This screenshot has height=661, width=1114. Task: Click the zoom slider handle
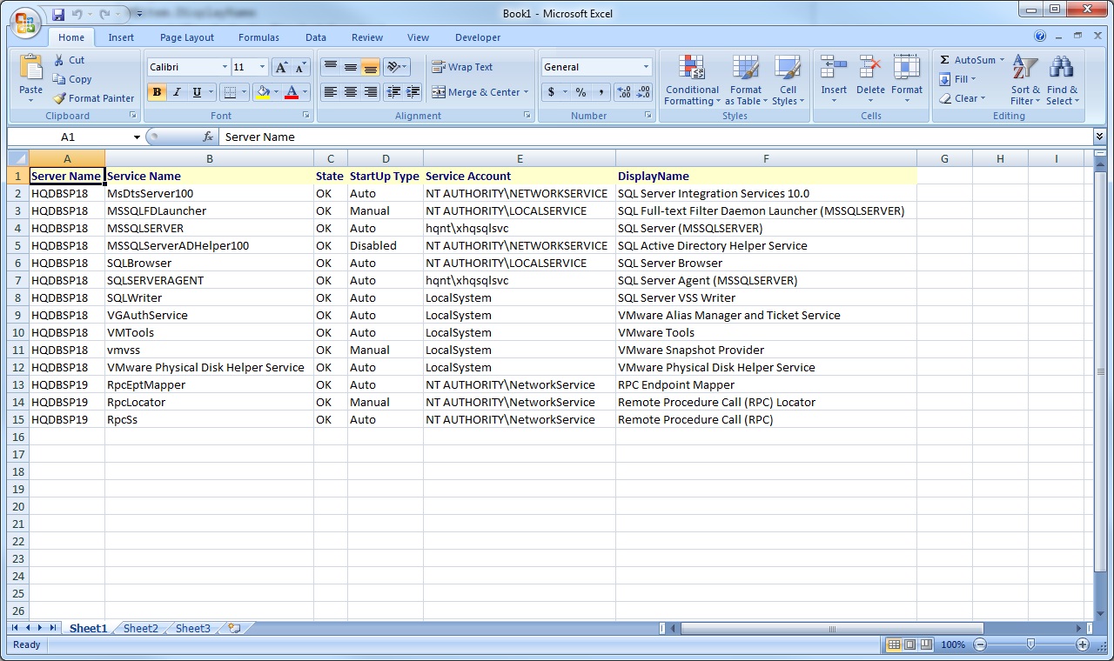[x=1031, y=644]
